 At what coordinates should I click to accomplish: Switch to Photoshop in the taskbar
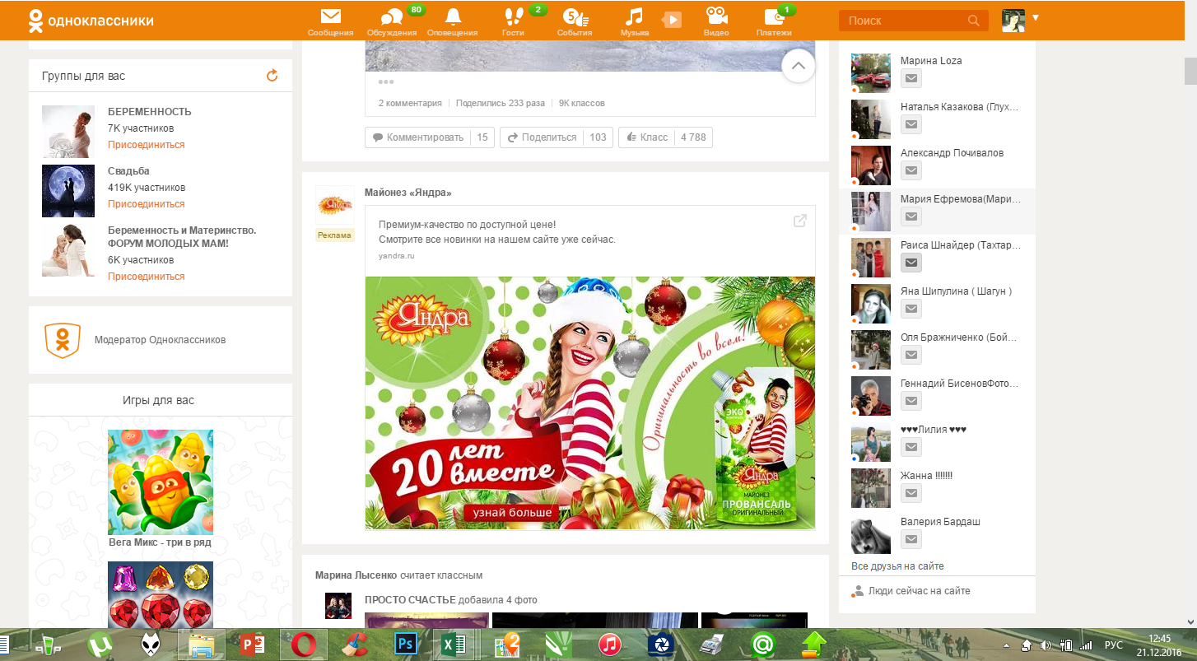[x=406, y=644]
